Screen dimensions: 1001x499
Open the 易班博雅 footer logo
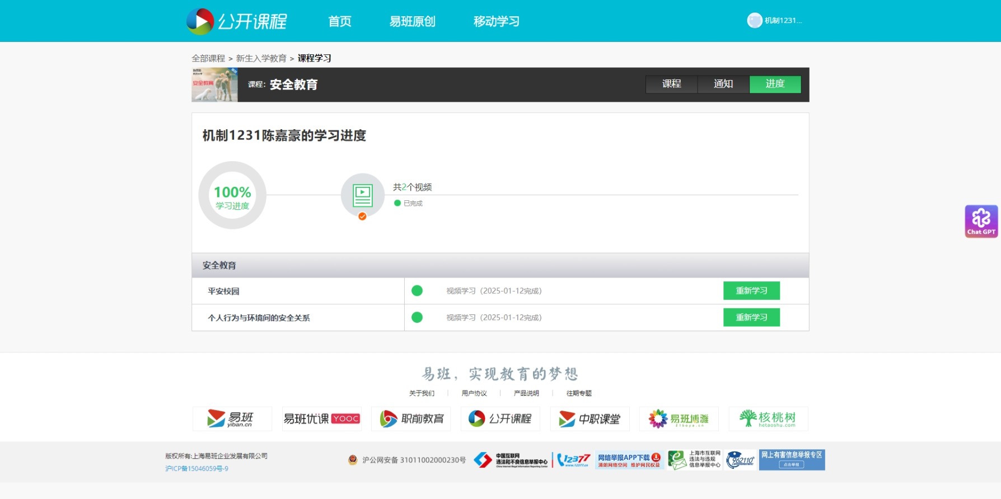[x=679, y=418]
